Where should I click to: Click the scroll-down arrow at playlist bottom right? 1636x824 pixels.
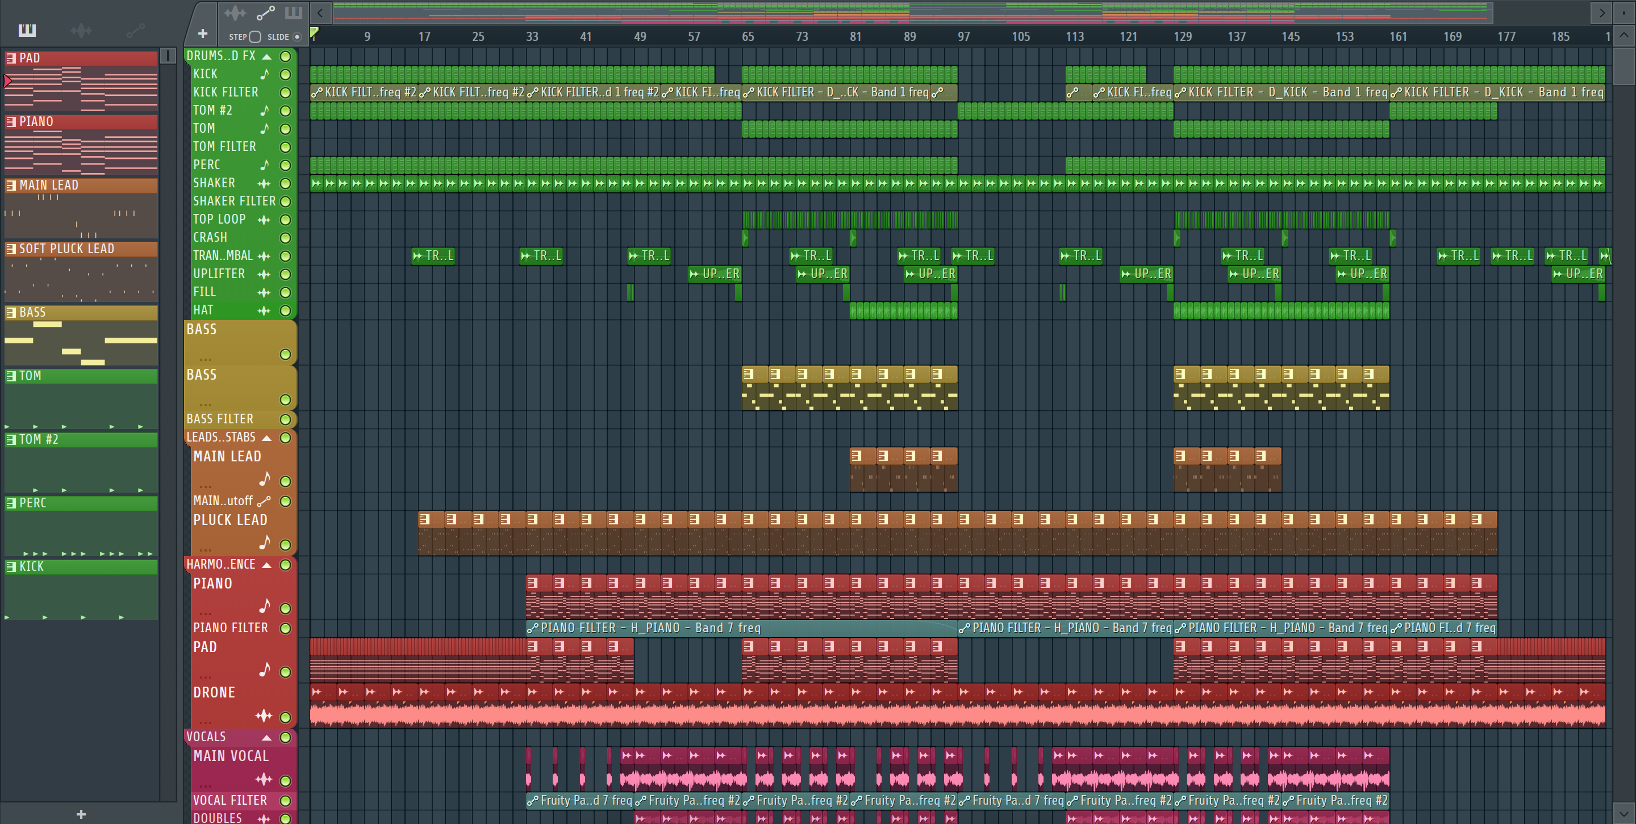pyautogui.click(x=1624, y=813)
